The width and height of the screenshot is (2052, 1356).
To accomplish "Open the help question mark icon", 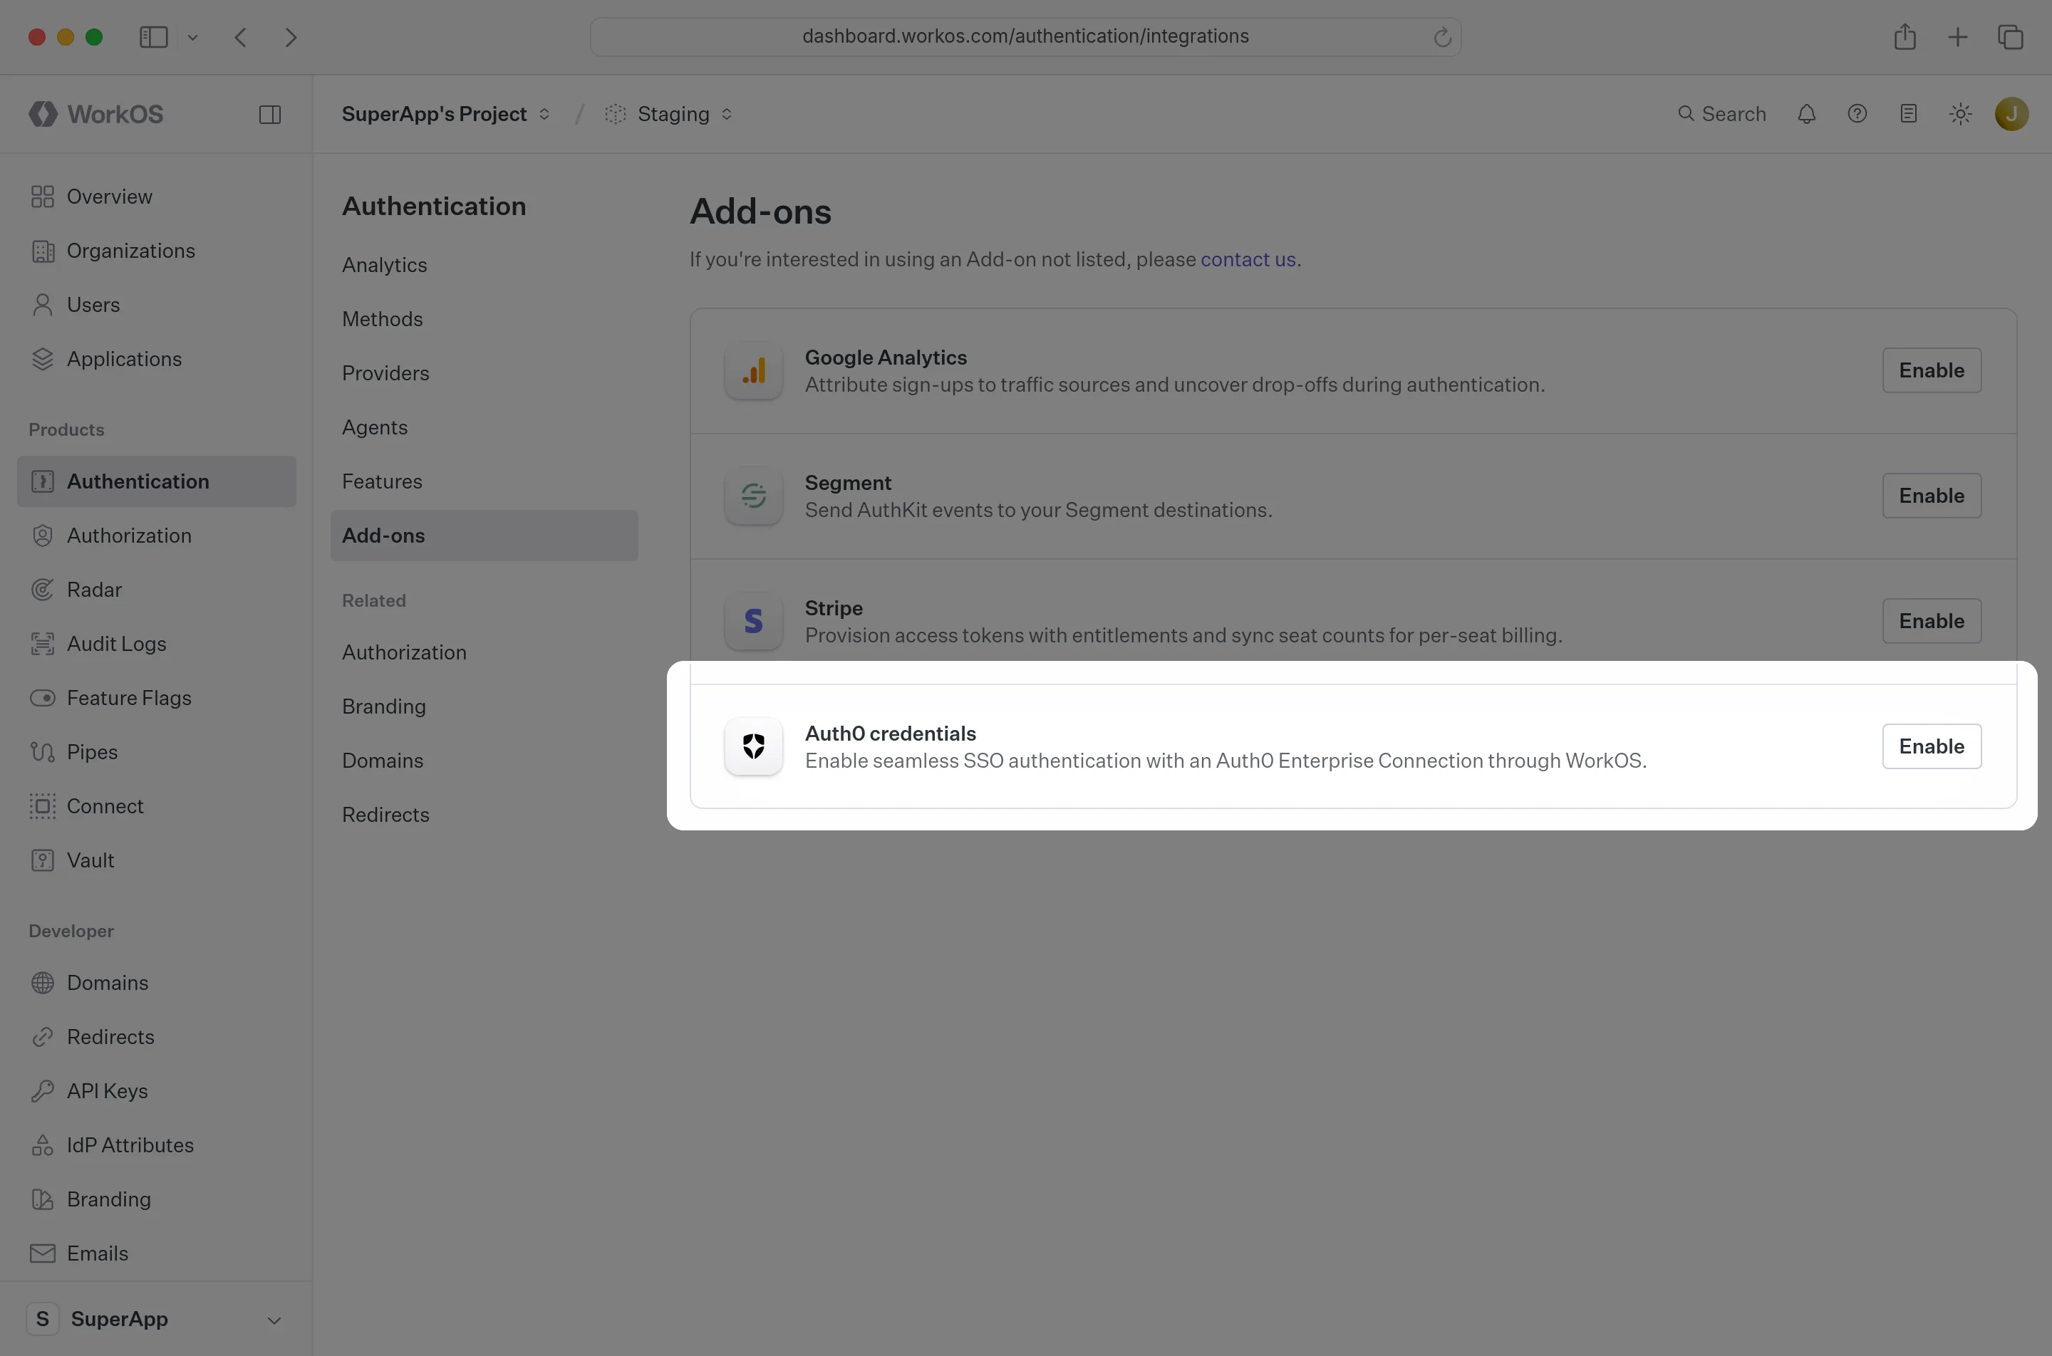I will coord(1857,114).
